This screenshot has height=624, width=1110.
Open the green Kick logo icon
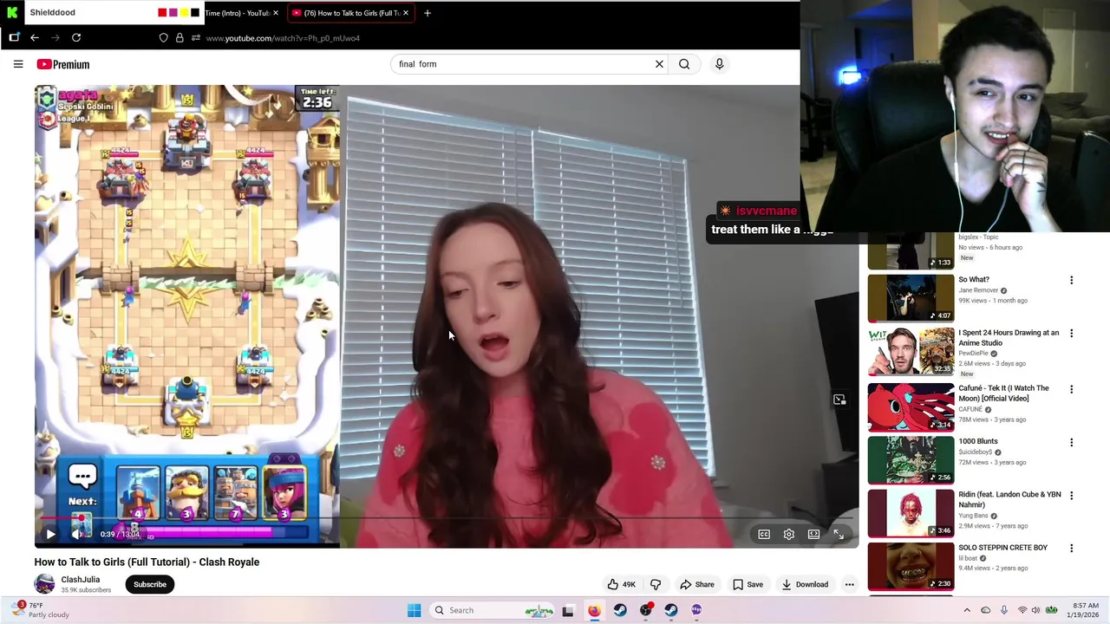[12, 13]
